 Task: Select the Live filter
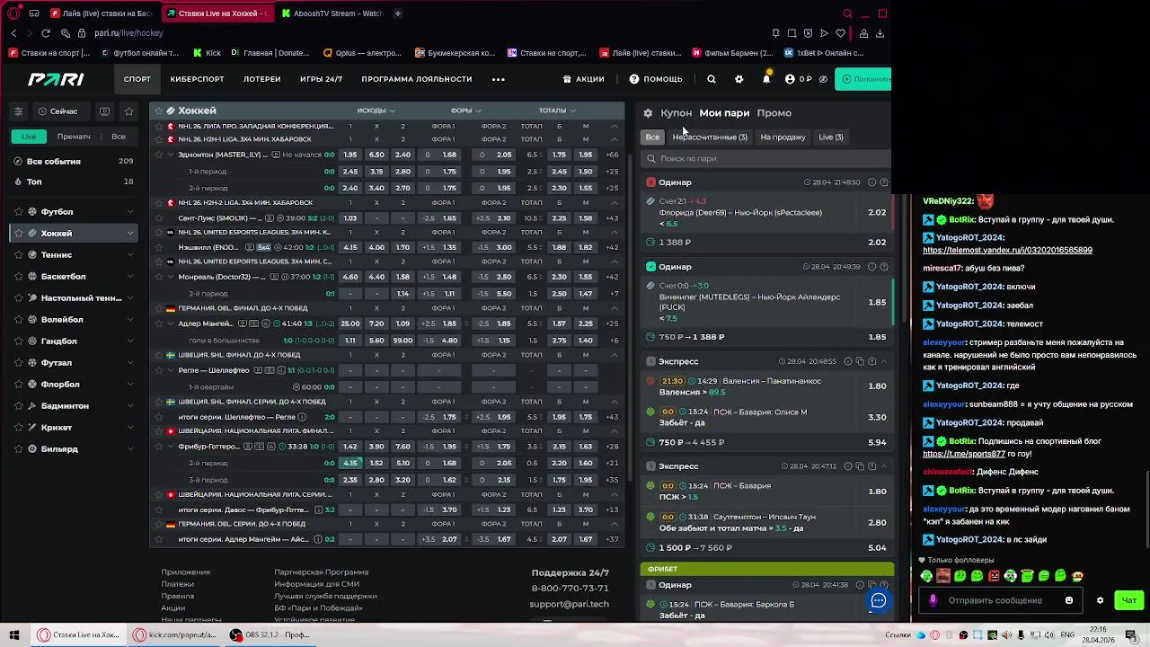click(29, 137)
